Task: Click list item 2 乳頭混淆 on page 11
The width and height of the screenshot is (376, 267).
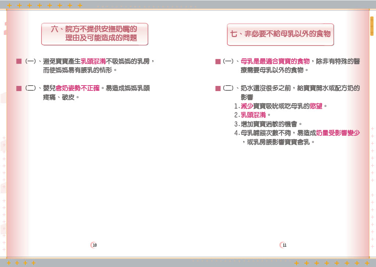Action: click(x=253, y=115)
